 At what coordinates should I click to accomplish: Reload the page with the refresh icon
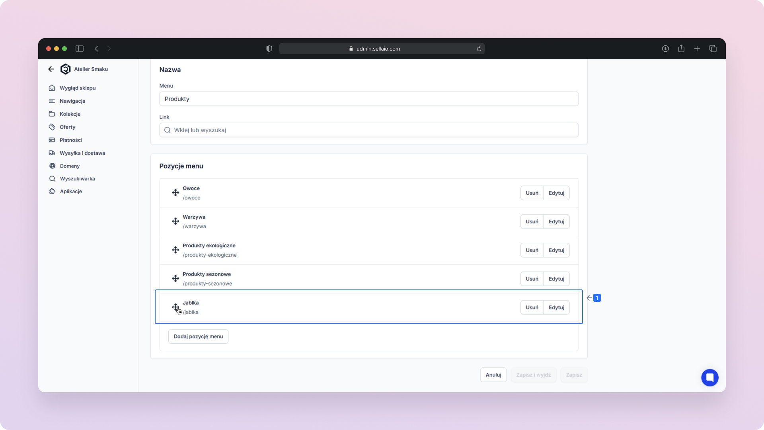click(479, 49)
